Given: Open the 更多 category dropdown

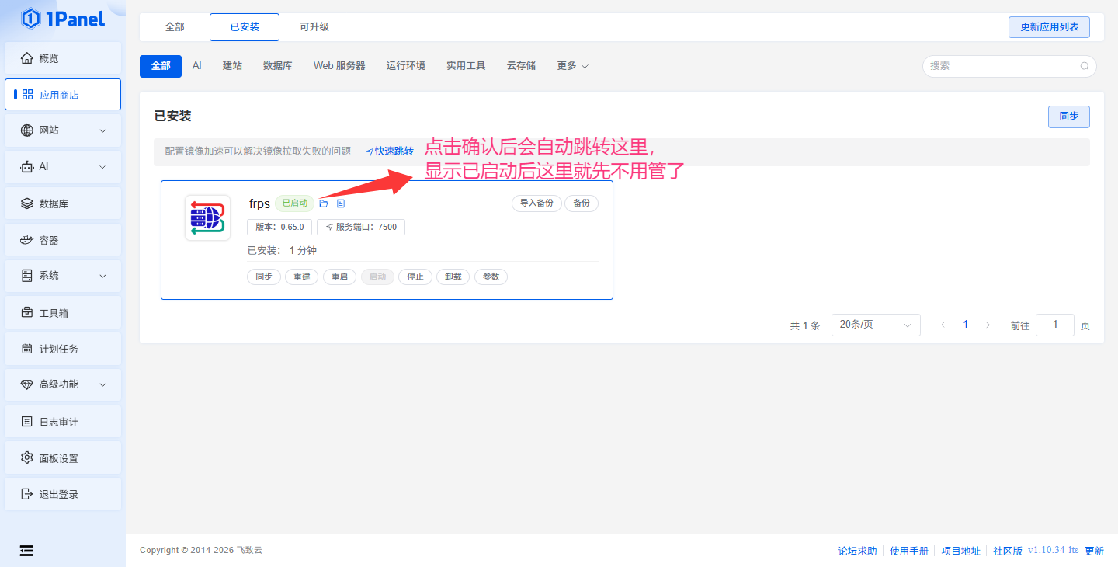Looking at the screenshot, I should click(x=572, y=66).
